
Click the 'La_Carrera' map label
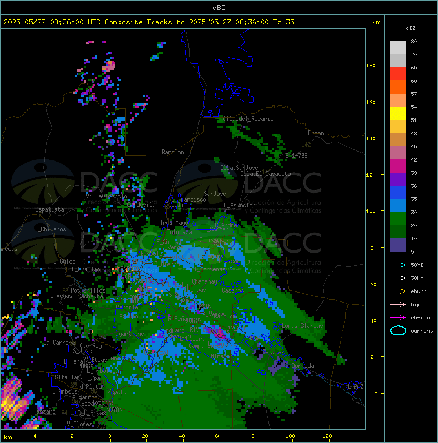coord(59,343)
